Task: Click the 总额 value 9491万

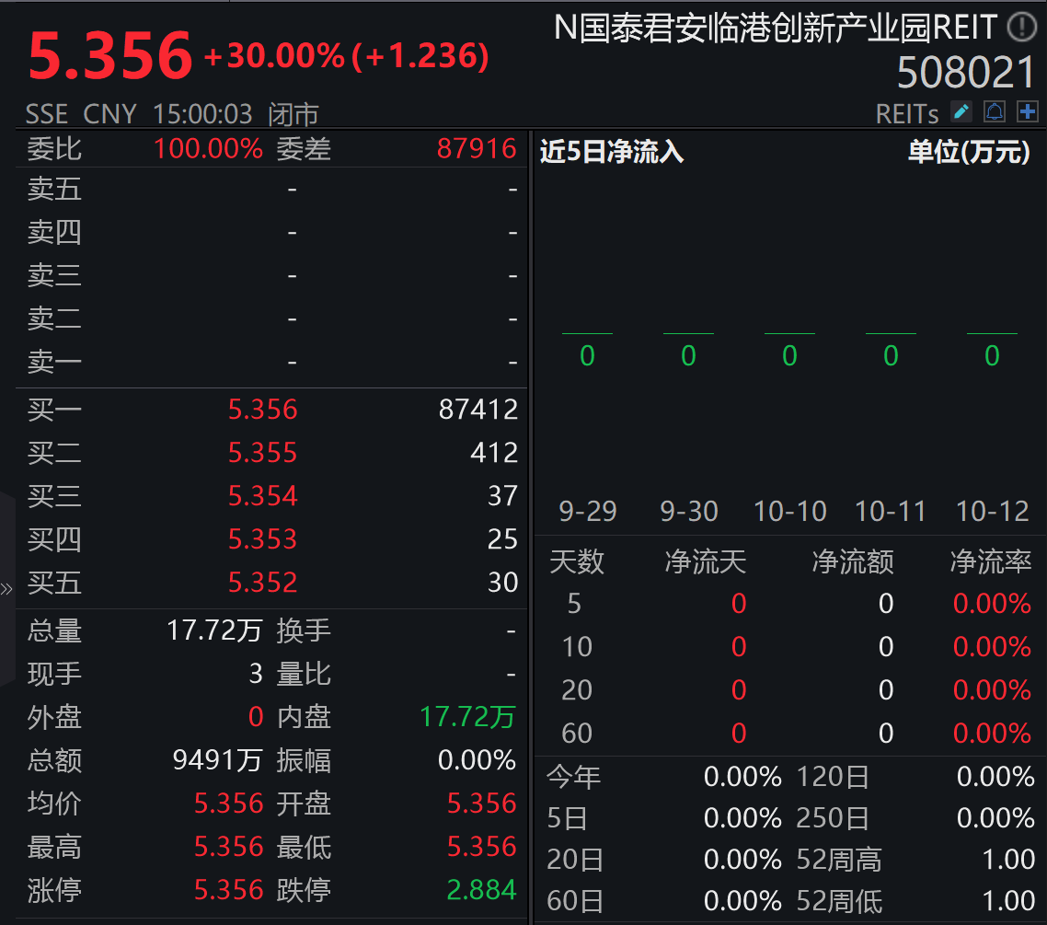Action: [x=217, y=760]
